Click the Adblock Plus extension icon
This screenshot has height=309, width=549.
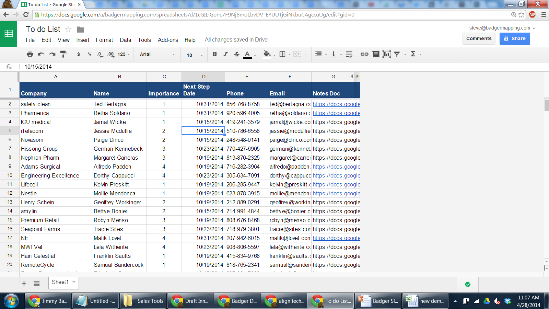532,14
